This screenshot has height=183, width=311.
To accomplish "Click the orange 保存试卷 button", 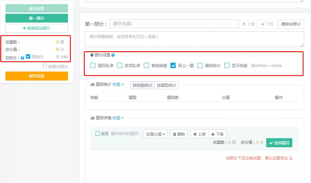I will (37, 76).
